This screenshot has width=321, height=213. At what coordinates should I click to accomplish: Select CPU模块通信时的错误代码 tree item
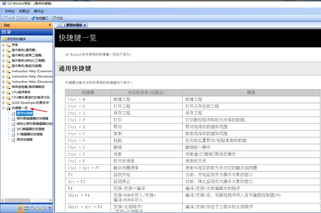coord(31,98)
